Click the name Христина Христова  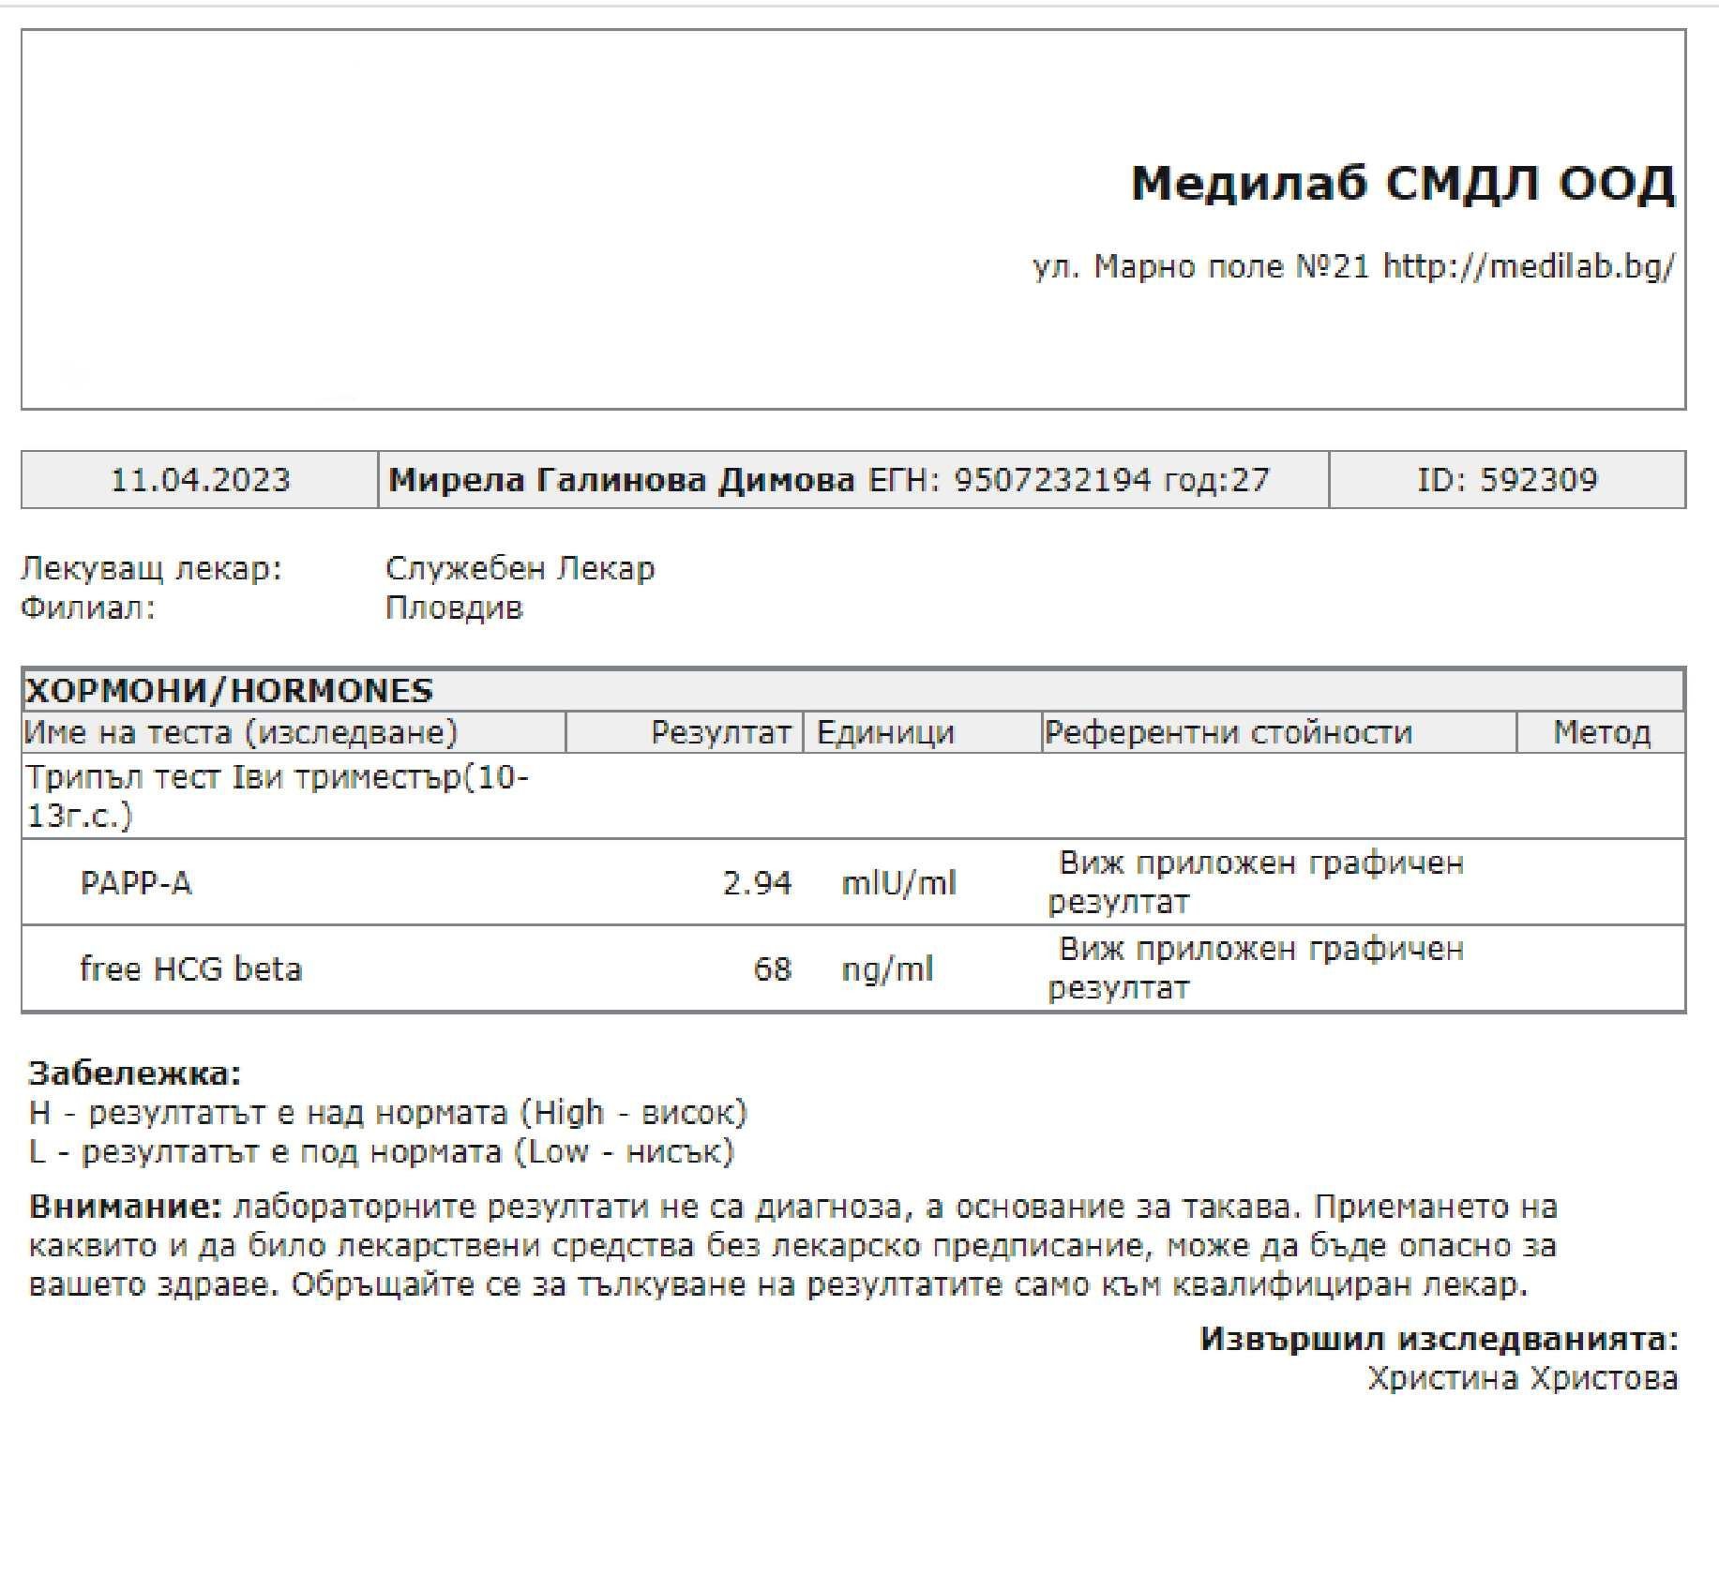click(1522, 1378)
